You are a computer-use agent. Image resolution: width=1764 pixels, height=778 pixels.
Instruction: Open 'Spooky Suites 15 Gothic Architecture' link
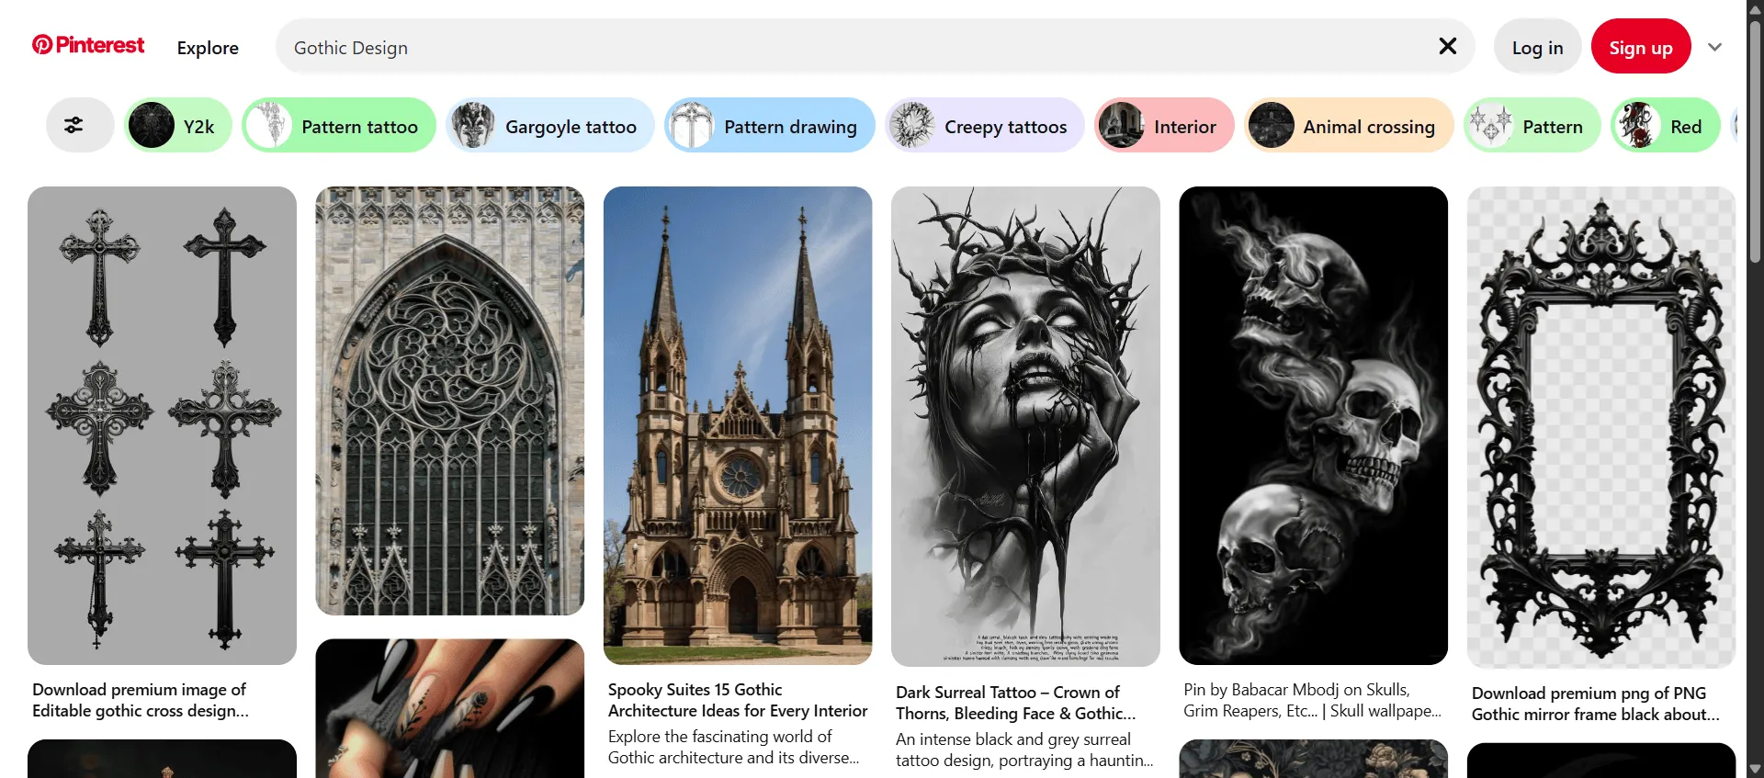pos(738,700)
